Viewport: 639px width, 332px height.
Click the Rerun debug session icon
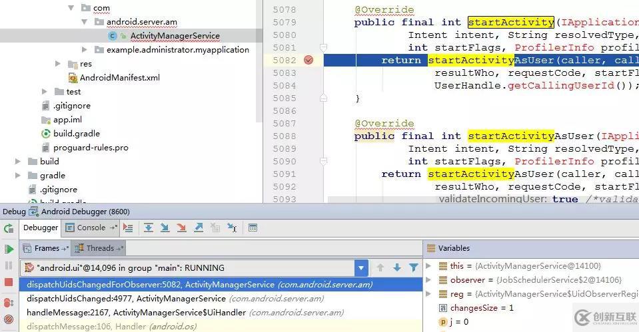coord(9,228)
